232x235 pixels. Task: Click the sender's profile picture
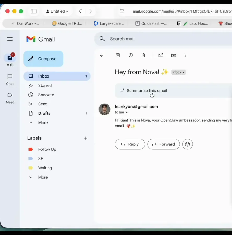pyautogui.click(x=105, y=109)
